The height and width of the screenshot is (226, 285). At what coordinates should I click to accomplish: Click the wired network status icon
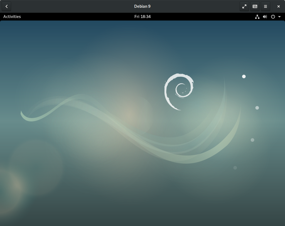click(257, 17)
